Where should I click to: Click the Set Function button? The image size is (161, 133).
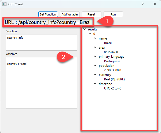48,14
